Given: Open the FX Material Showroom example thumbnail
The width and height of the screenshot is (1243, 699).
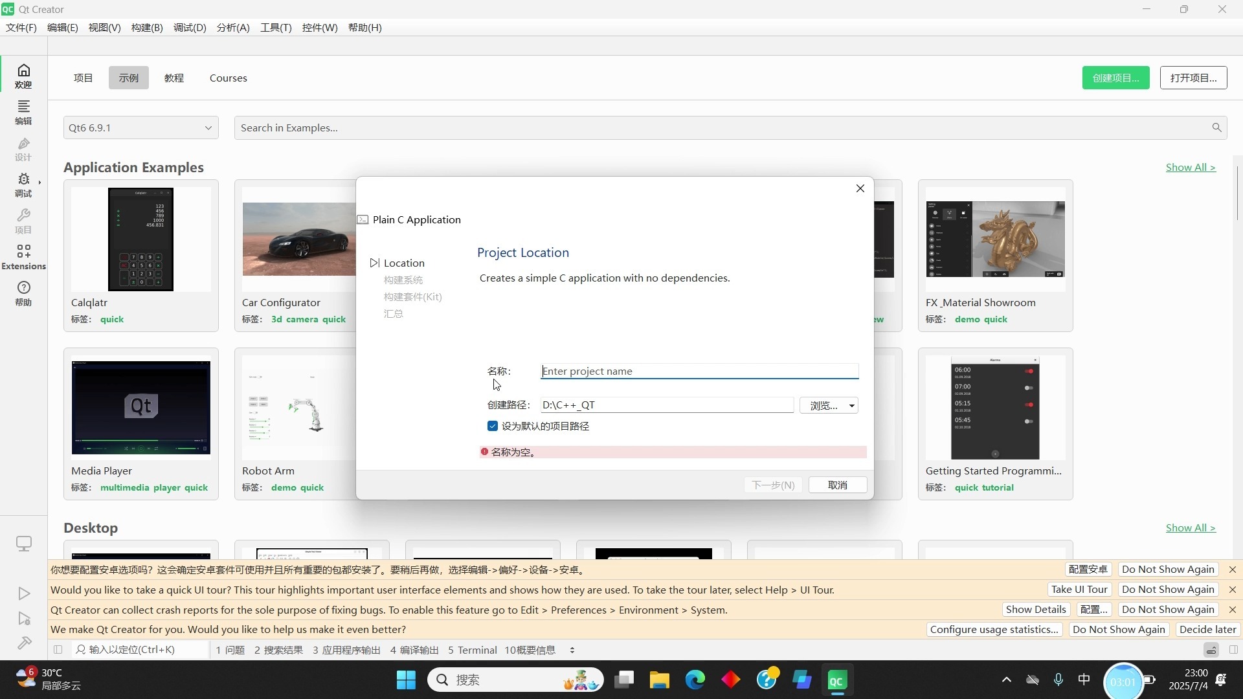Looking at the screenshot, I should [x=996, y=239].
